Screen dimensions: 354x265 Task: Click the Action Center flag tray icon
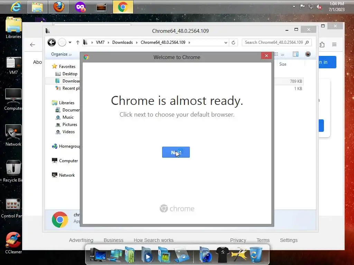pyautogui.click(x=302, y=7)
